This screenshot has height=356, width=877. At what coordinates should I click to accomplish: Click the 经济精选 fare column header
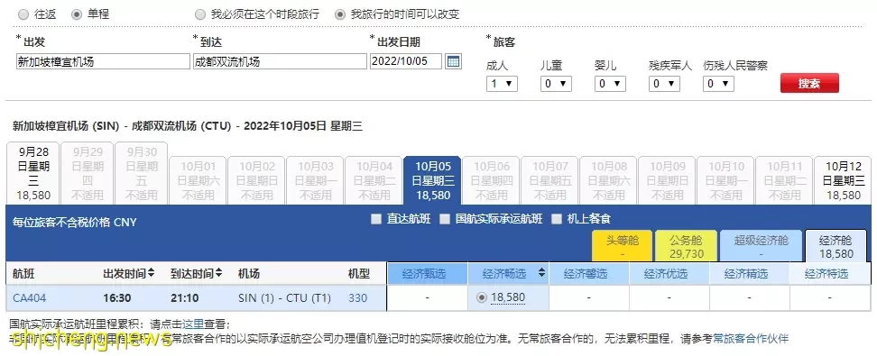(749, 273)
